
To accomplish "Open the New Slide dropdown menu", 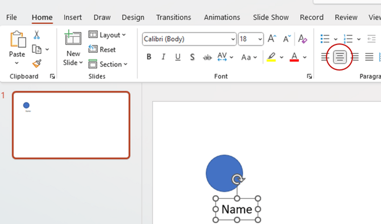I will coord(81,63).
